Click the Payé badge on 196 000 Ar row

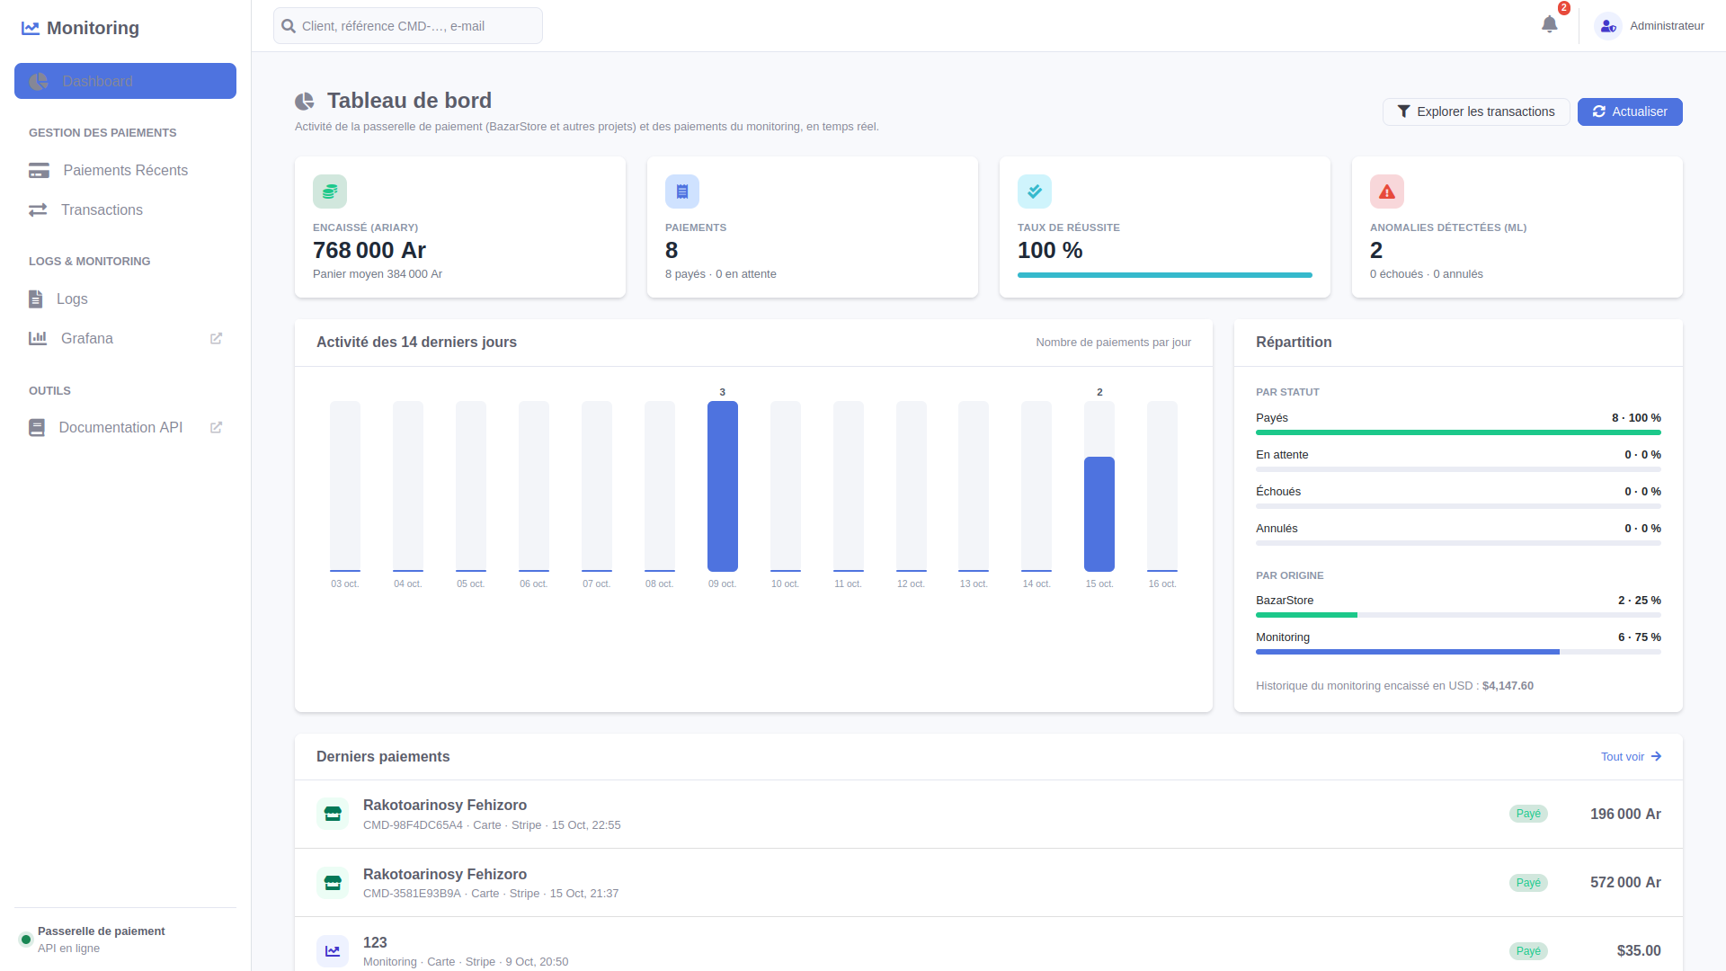[1528, 814]
